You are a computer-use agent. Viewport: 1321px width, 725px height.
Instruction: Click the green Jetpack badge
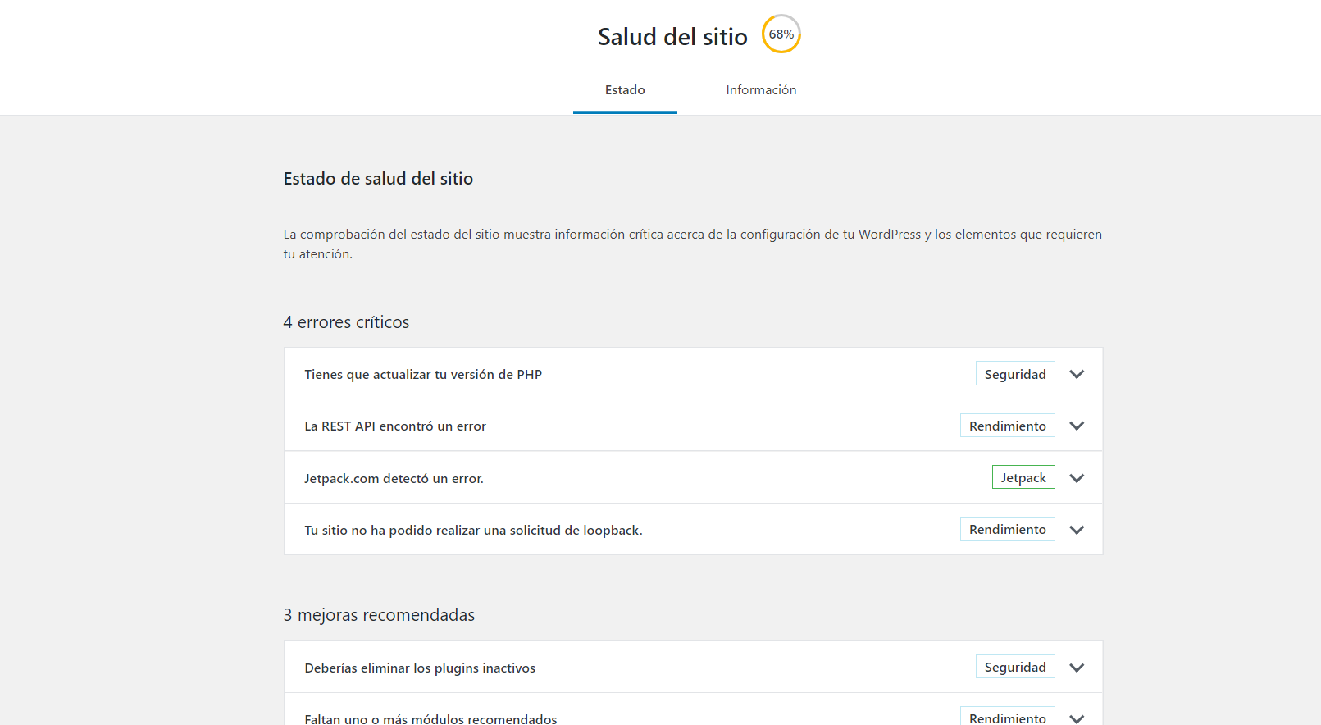(x=1023, y=477)
